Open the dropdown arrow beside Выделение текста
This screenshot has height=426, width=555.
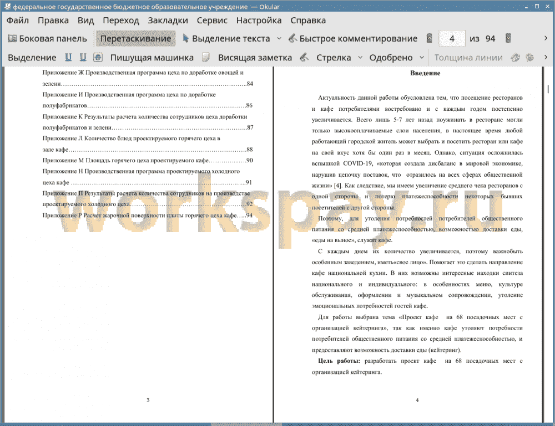pos(279,39)
